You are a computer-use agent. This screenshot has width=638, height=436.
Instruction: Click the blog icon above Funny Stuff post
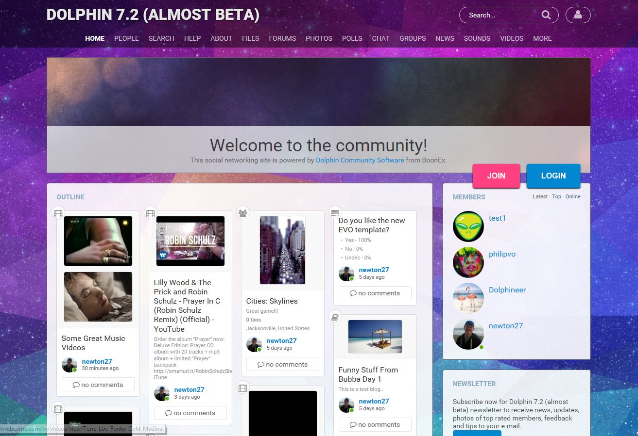tap(335, 317)
